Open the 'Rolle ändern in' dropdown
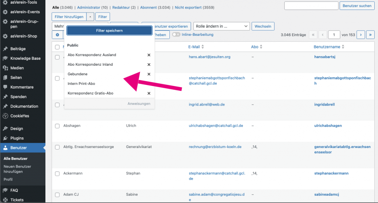Screen dimensions: 378x203 tap(221, 26)
